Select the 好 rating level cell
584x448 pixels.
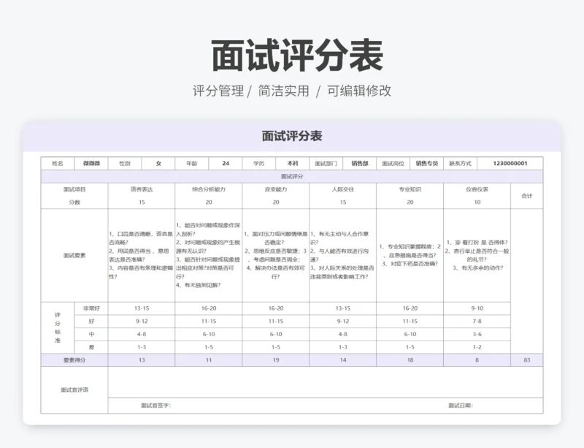point(91,321)
